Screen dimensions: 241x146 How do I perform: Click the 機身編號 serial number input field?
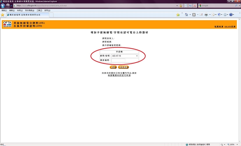click(x=118, y=60)
